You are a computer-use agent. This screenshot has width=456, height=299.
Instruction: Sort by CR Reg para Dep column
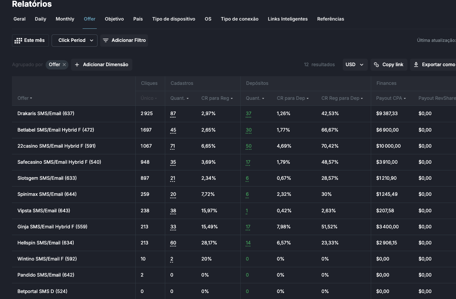[342, 98]
